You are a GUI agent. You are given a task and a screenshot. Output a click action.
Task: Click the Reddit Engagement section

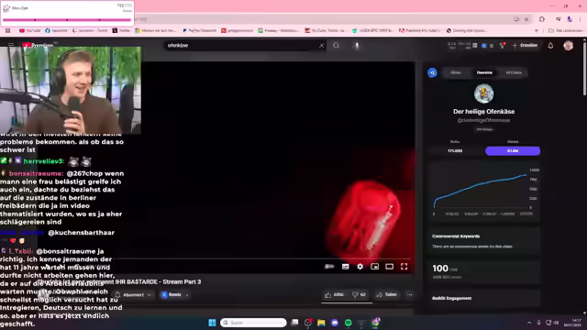point(452,298)
